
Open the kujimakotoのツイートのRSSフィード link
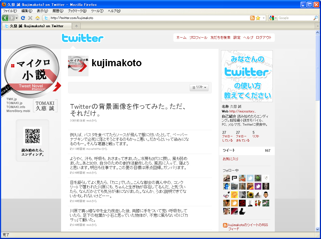[248, 227]
